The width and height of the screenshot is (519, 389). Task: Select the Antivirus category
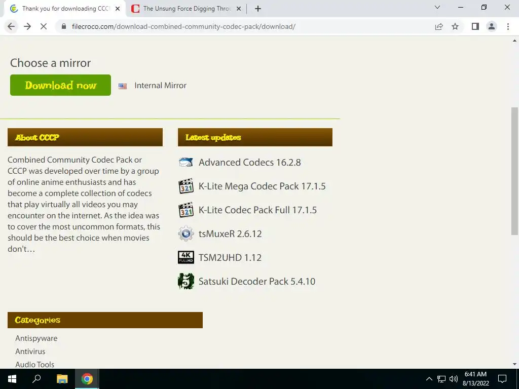(30, 352)
